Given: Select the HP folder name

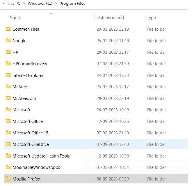Looking at the screenshot, I should (15, 52).
